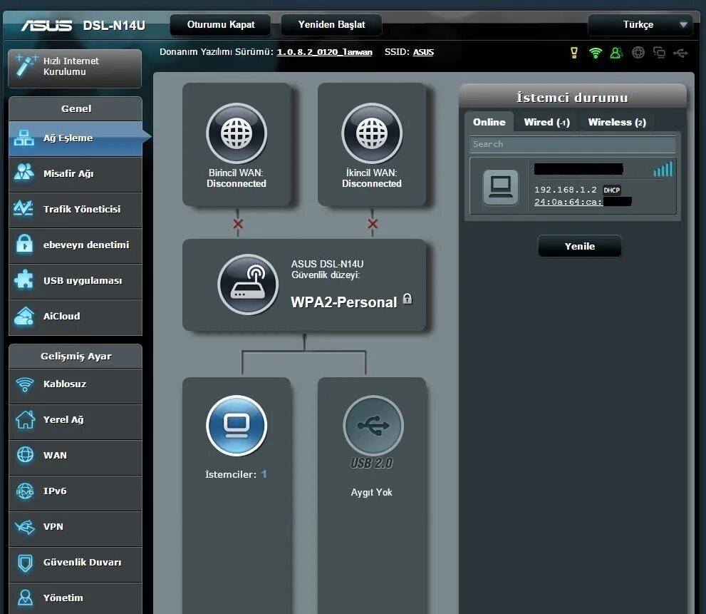Click the WPA2-Personal security level text
Image resolution: width=706 pixels, height=614 pixels.
pyautogui.click(x=343, y=302)
